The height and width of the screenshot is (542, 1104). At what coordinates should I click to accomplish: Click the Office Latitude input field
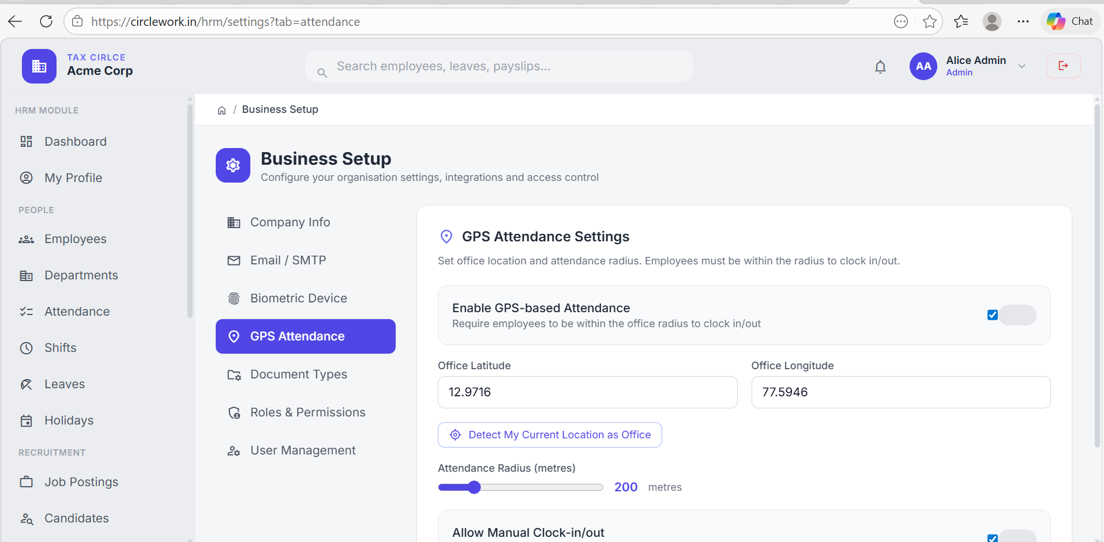587,392
